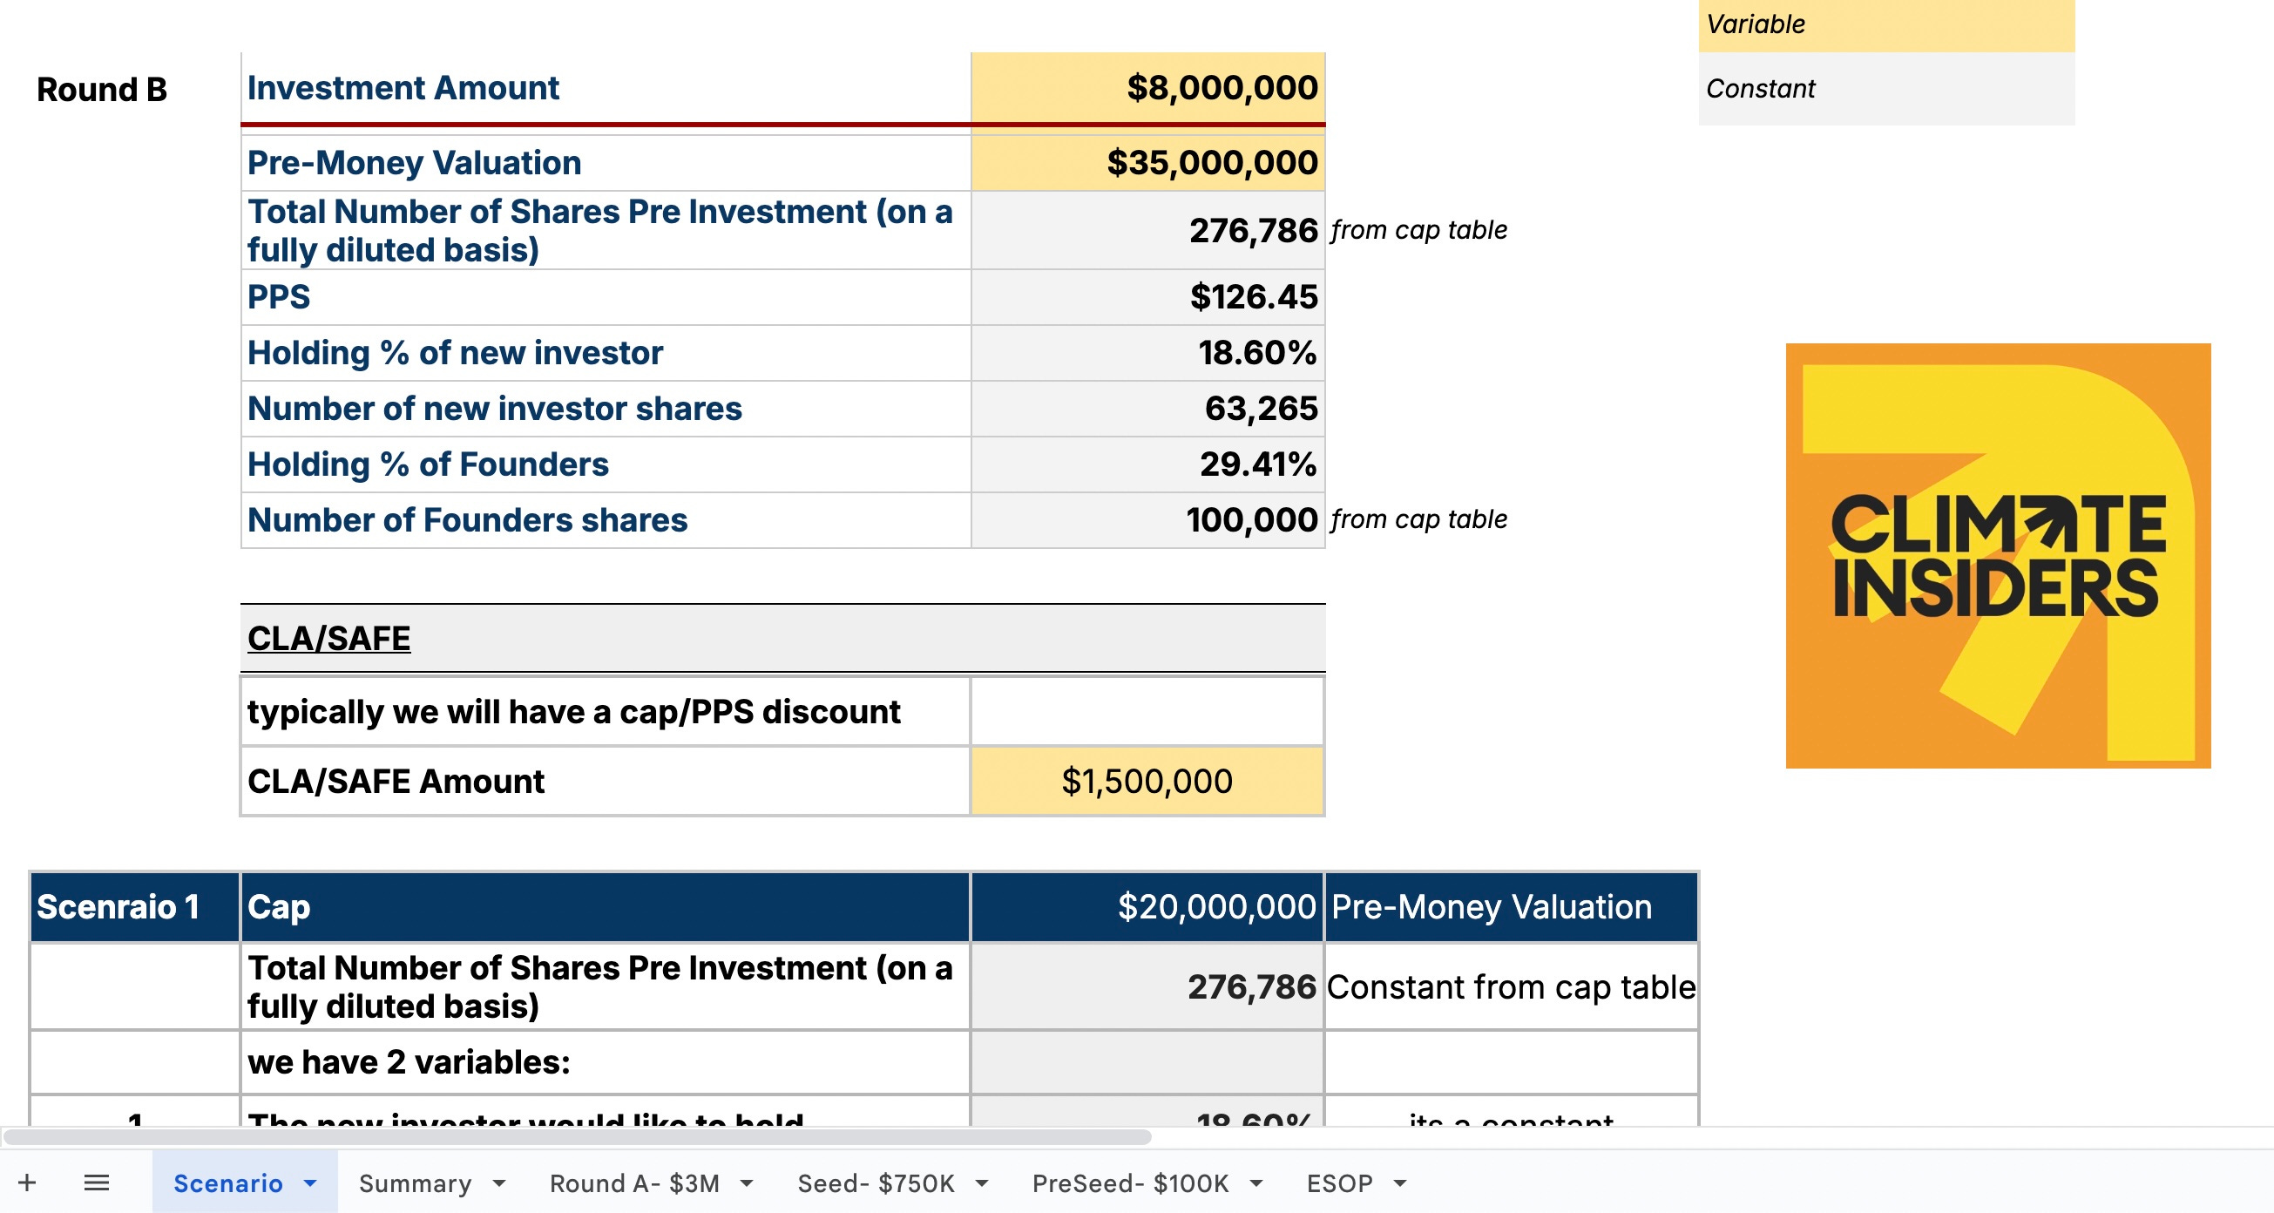The height and width of the screenshot is (1213, 2274).
Task: Switch to the Summary sheet tab
Action: pyautogui.click(x=415, y=1183)
